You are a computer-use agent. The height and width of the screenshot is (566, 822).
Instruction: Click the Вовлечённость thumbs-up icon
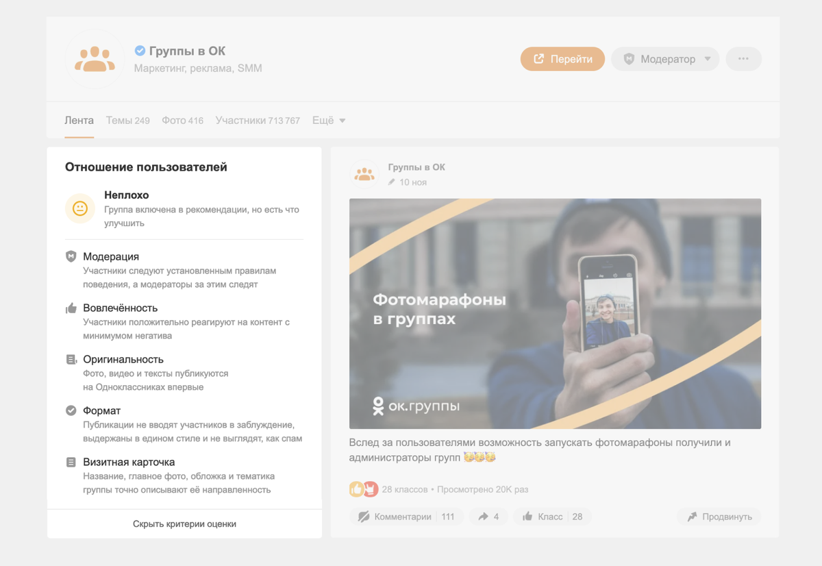coord(71,308)
